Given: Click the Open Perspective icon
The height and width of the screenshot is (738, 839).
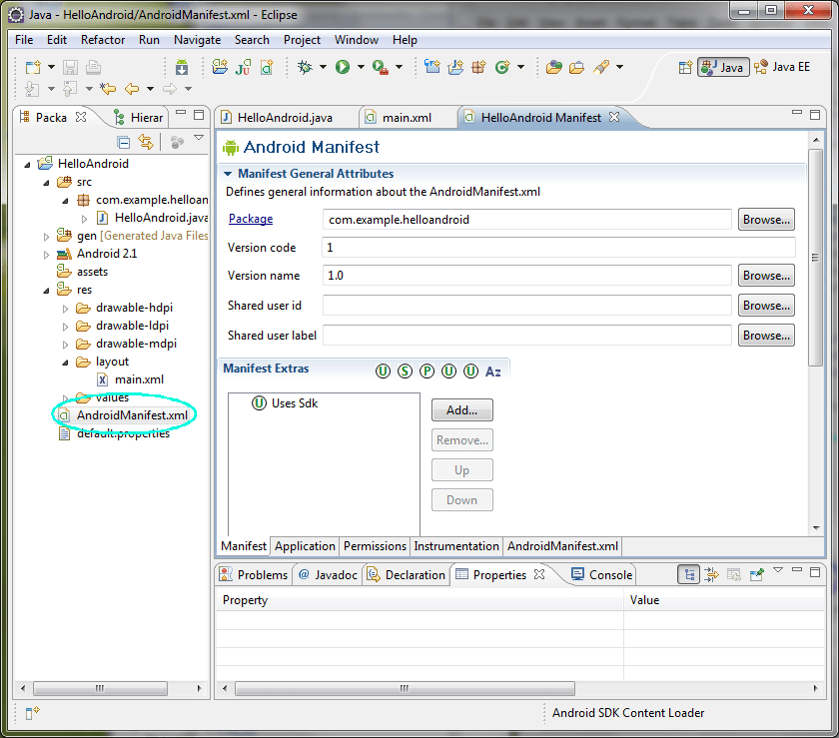Looking at the screenshot, I should [685, 68].
